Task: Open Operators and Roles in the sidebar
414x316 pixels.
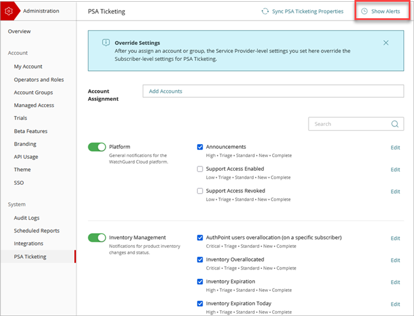Action: pos(39,79)
